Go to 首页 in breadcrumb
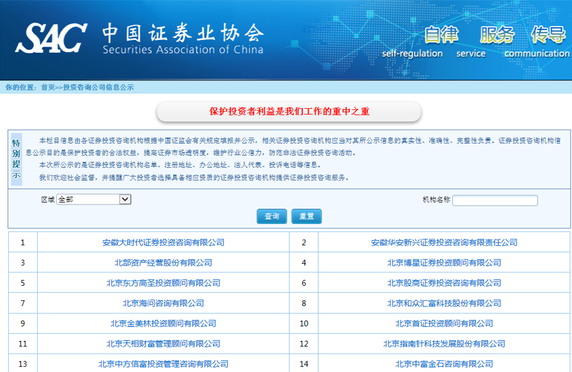This screenshot has height=372, width=572. tap(47, 87)
